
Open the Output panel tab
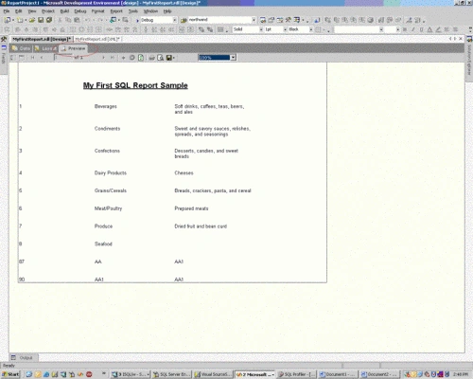click(23, 358)
